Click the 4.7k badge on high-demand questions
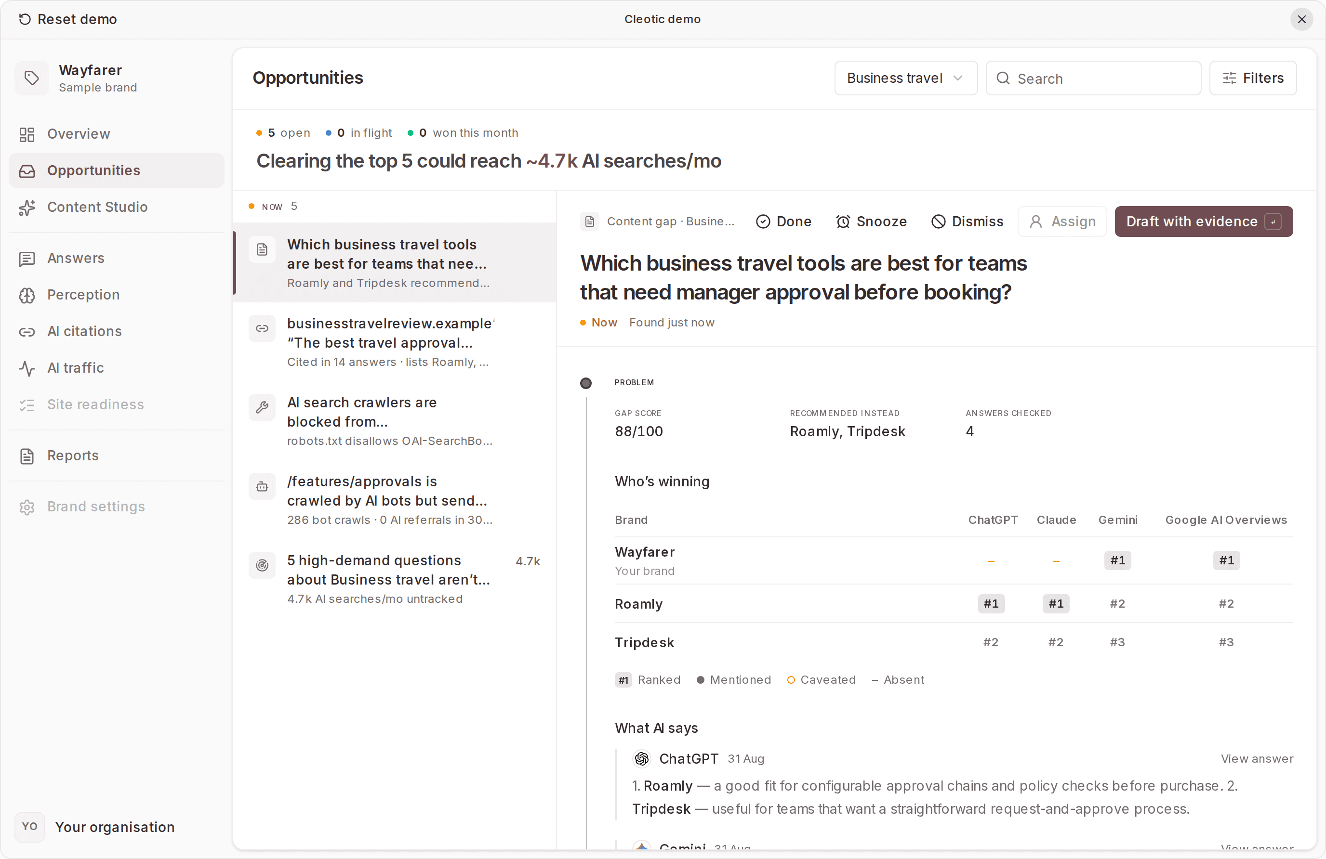Viewport: 1326px width, 859px height. pos(528,561)
